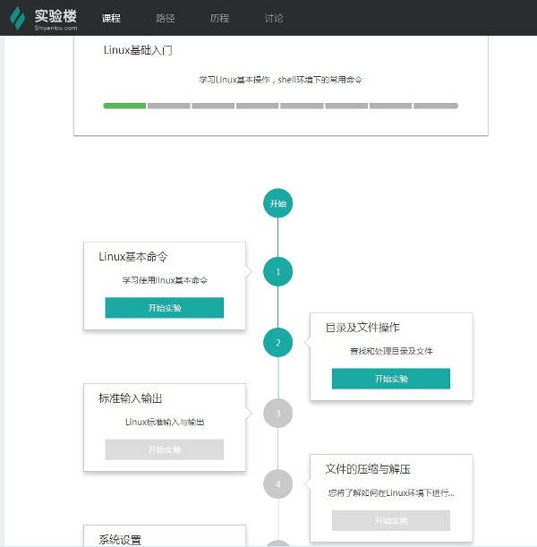Click the Shiyanlou green logo icon
The image size is (537, 547).
[18, 18]
